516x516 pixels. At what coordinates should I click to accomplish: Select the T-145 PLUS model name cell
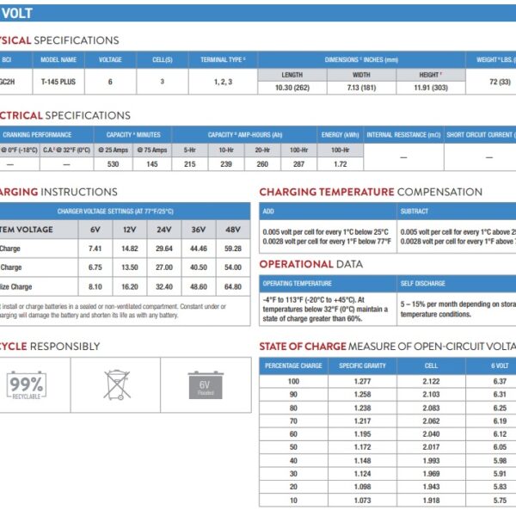point(58,82)
